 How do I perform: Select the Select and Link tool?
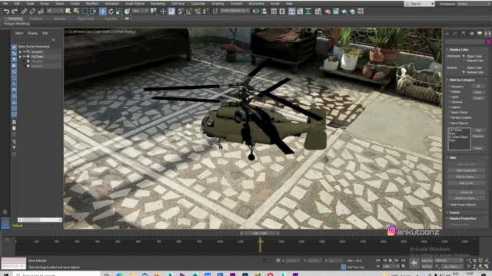(24, 11)
